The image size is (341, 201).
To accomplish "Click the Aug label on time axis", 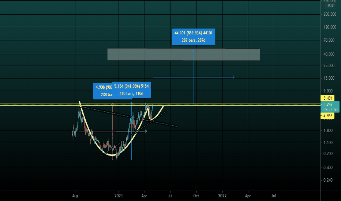I will [x=75, y=196].
